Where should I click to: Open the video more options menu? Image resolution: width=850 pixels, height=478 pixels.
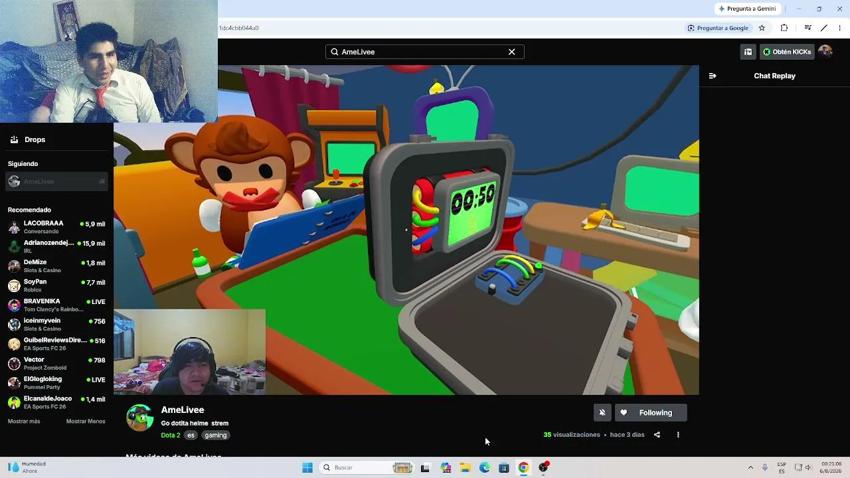(x=678, y=435)
